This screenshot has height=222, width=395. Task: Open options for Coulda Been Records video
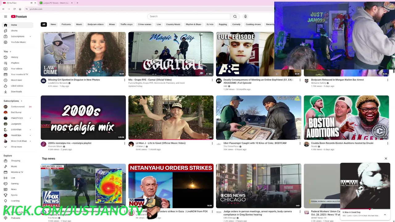tap(388, 143)
